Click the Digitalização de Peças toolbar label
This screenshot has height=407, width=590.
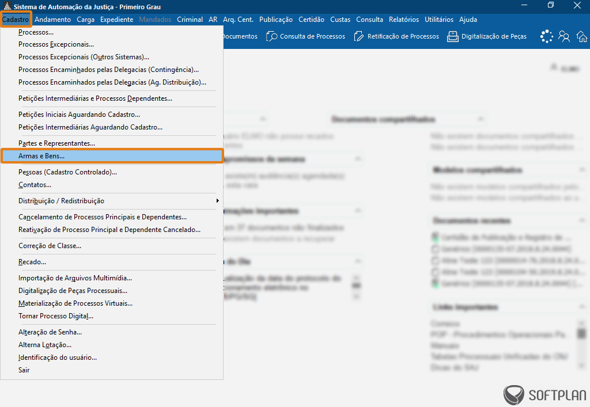pos(494,36)
